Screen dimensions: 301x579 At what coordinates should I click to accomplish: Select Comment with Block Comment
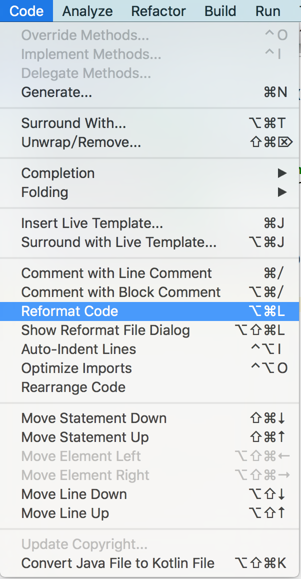click(x=121, y=292)
